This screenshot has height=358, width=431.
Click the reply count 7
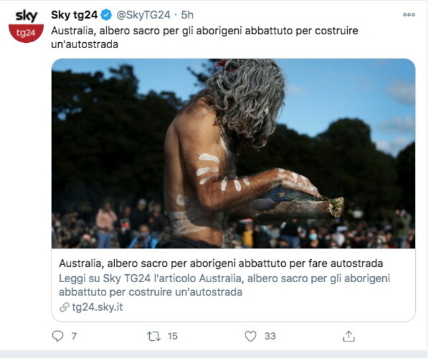[x=74, y=336]
